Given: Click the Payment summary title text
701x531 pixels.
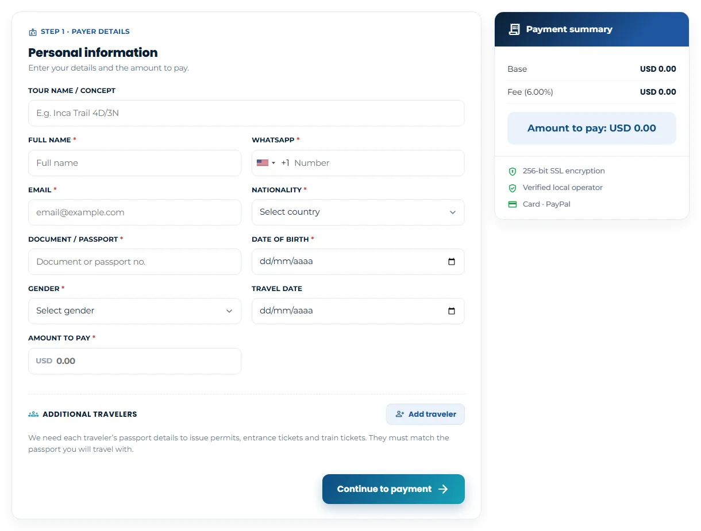Looking at the screenshot, I should tap(569, 29).
